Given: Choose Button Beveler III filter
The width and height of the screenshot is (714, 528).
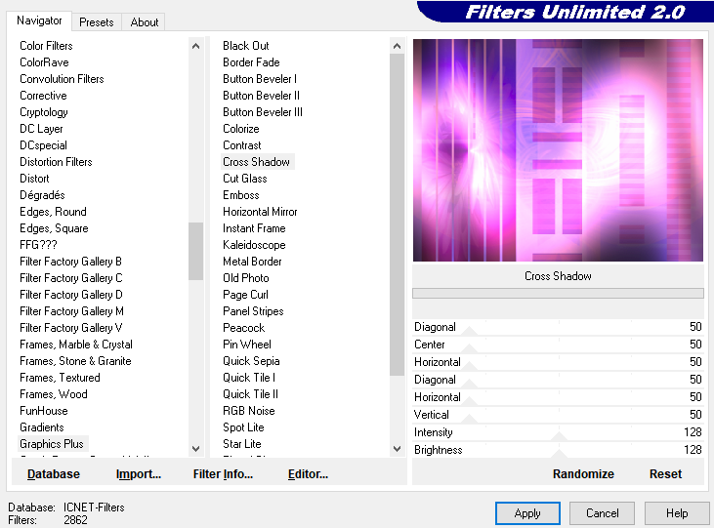Looking at the screenshot, I should (263, 112).
